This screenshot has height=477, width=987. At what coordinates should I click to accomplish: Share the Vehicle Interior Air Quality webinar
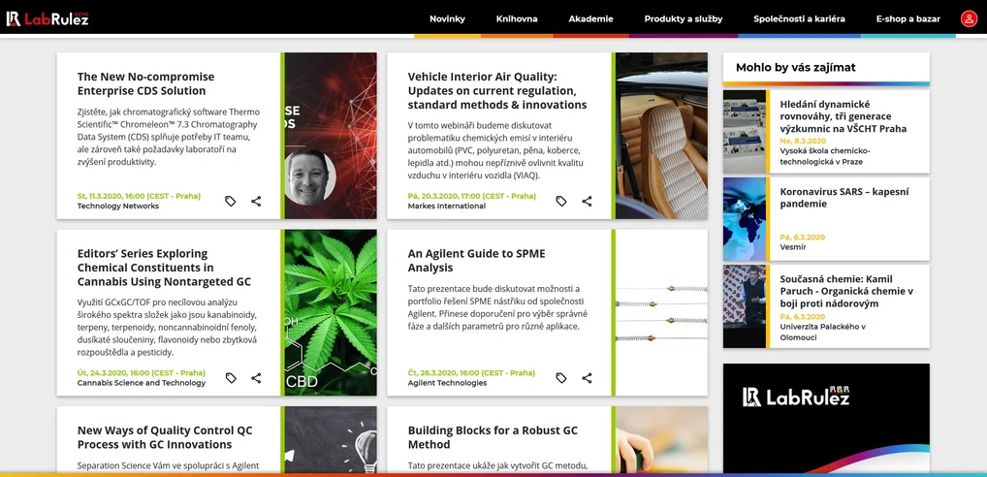pyautogui.click(x=587, y=202)
